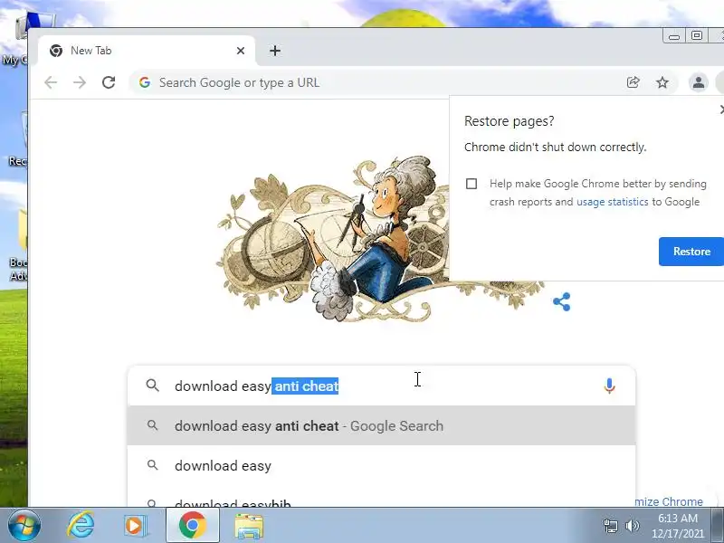Open the usage statistics link
Screen dimensions: 724x543
[x=613, y=202]
